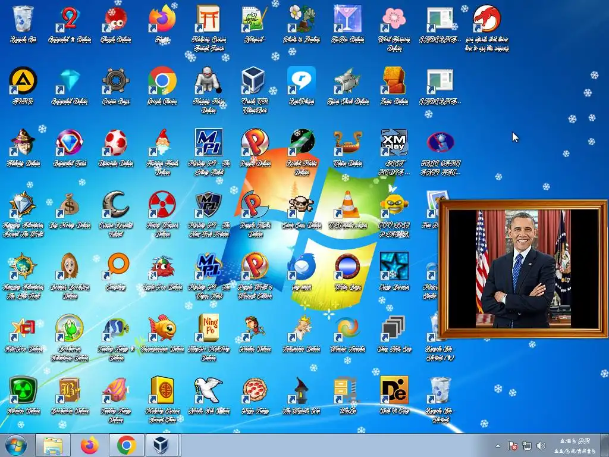Open File Explorer from the taskbar
Screen dimensions: 609x457
[53, 446]
